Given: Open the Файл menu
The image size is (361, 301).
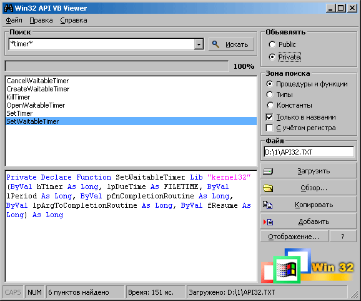Looking at the screenshot, I should pyautogui.click(x=14, y=20).
